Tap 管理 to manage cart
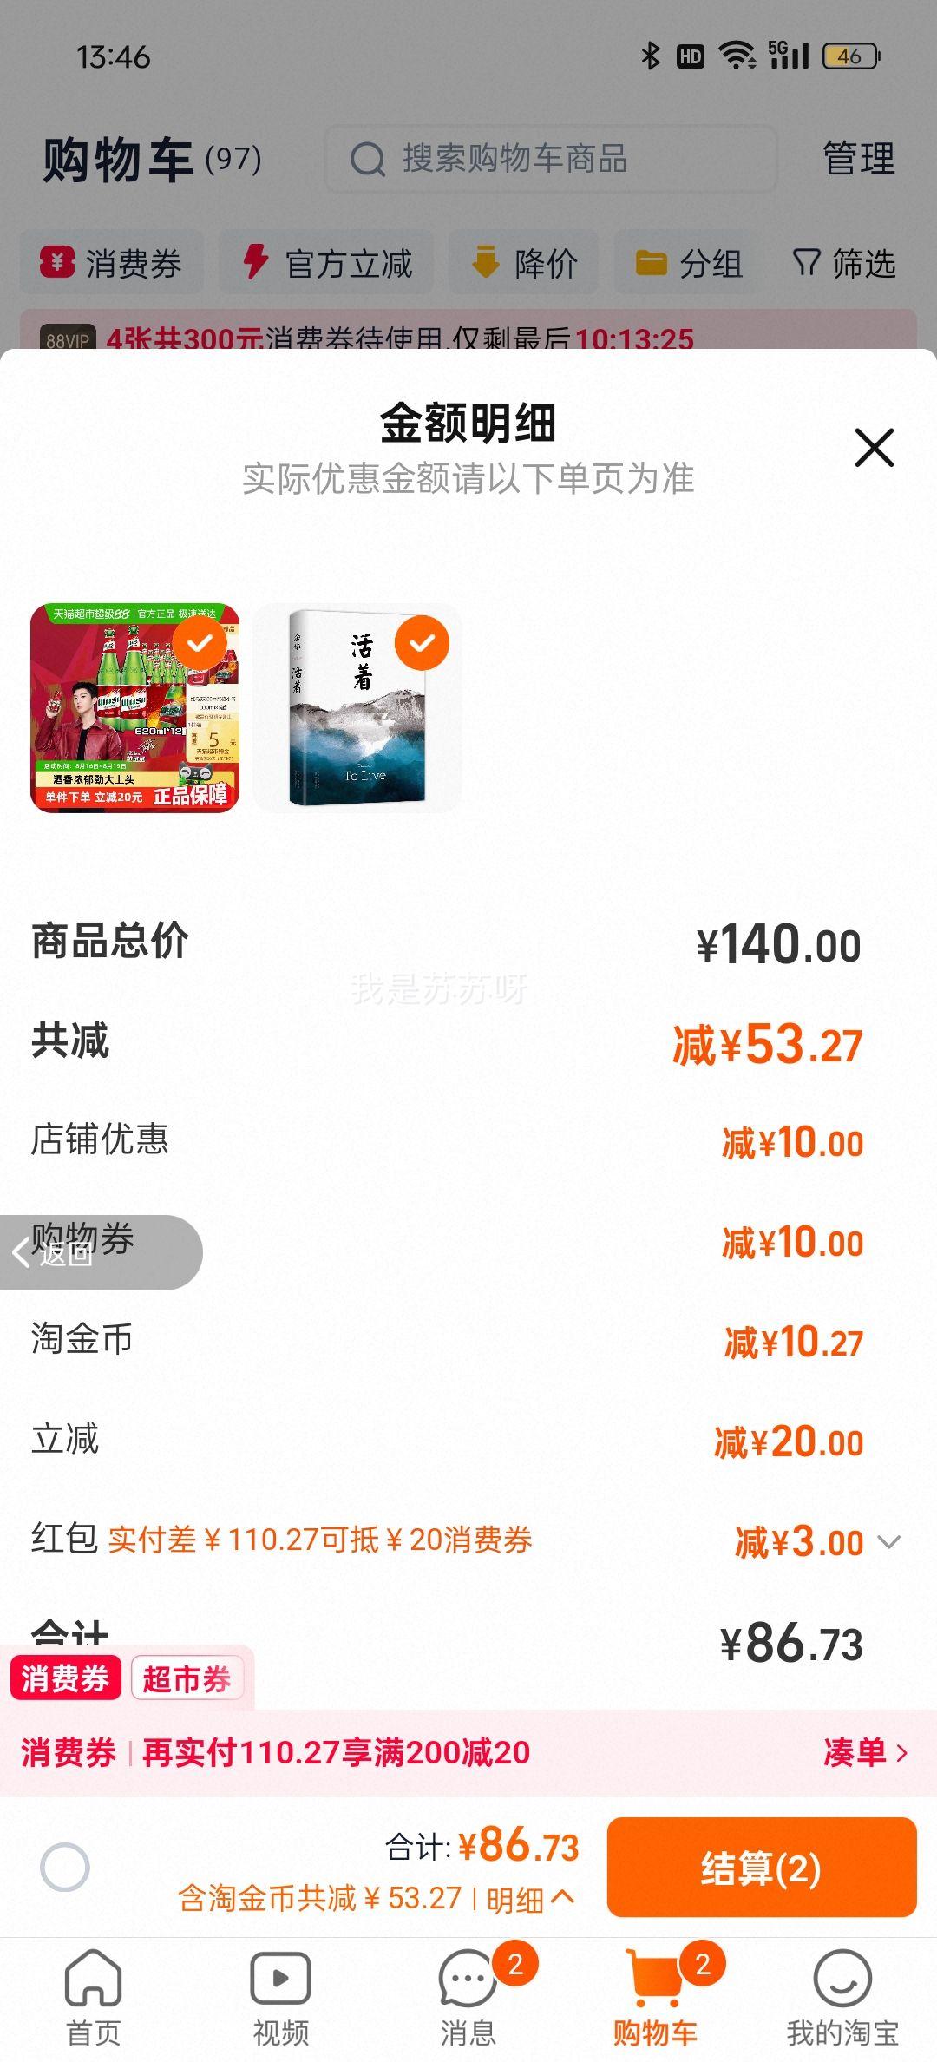Screen dimensions: 937x2062 [x=858, y=159]
